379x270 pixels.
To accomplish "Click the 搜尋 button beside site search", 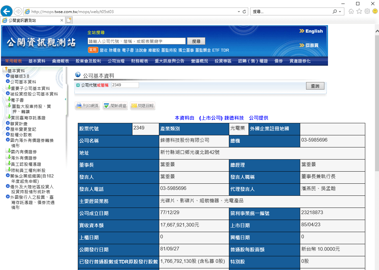I will coord(196,41).
